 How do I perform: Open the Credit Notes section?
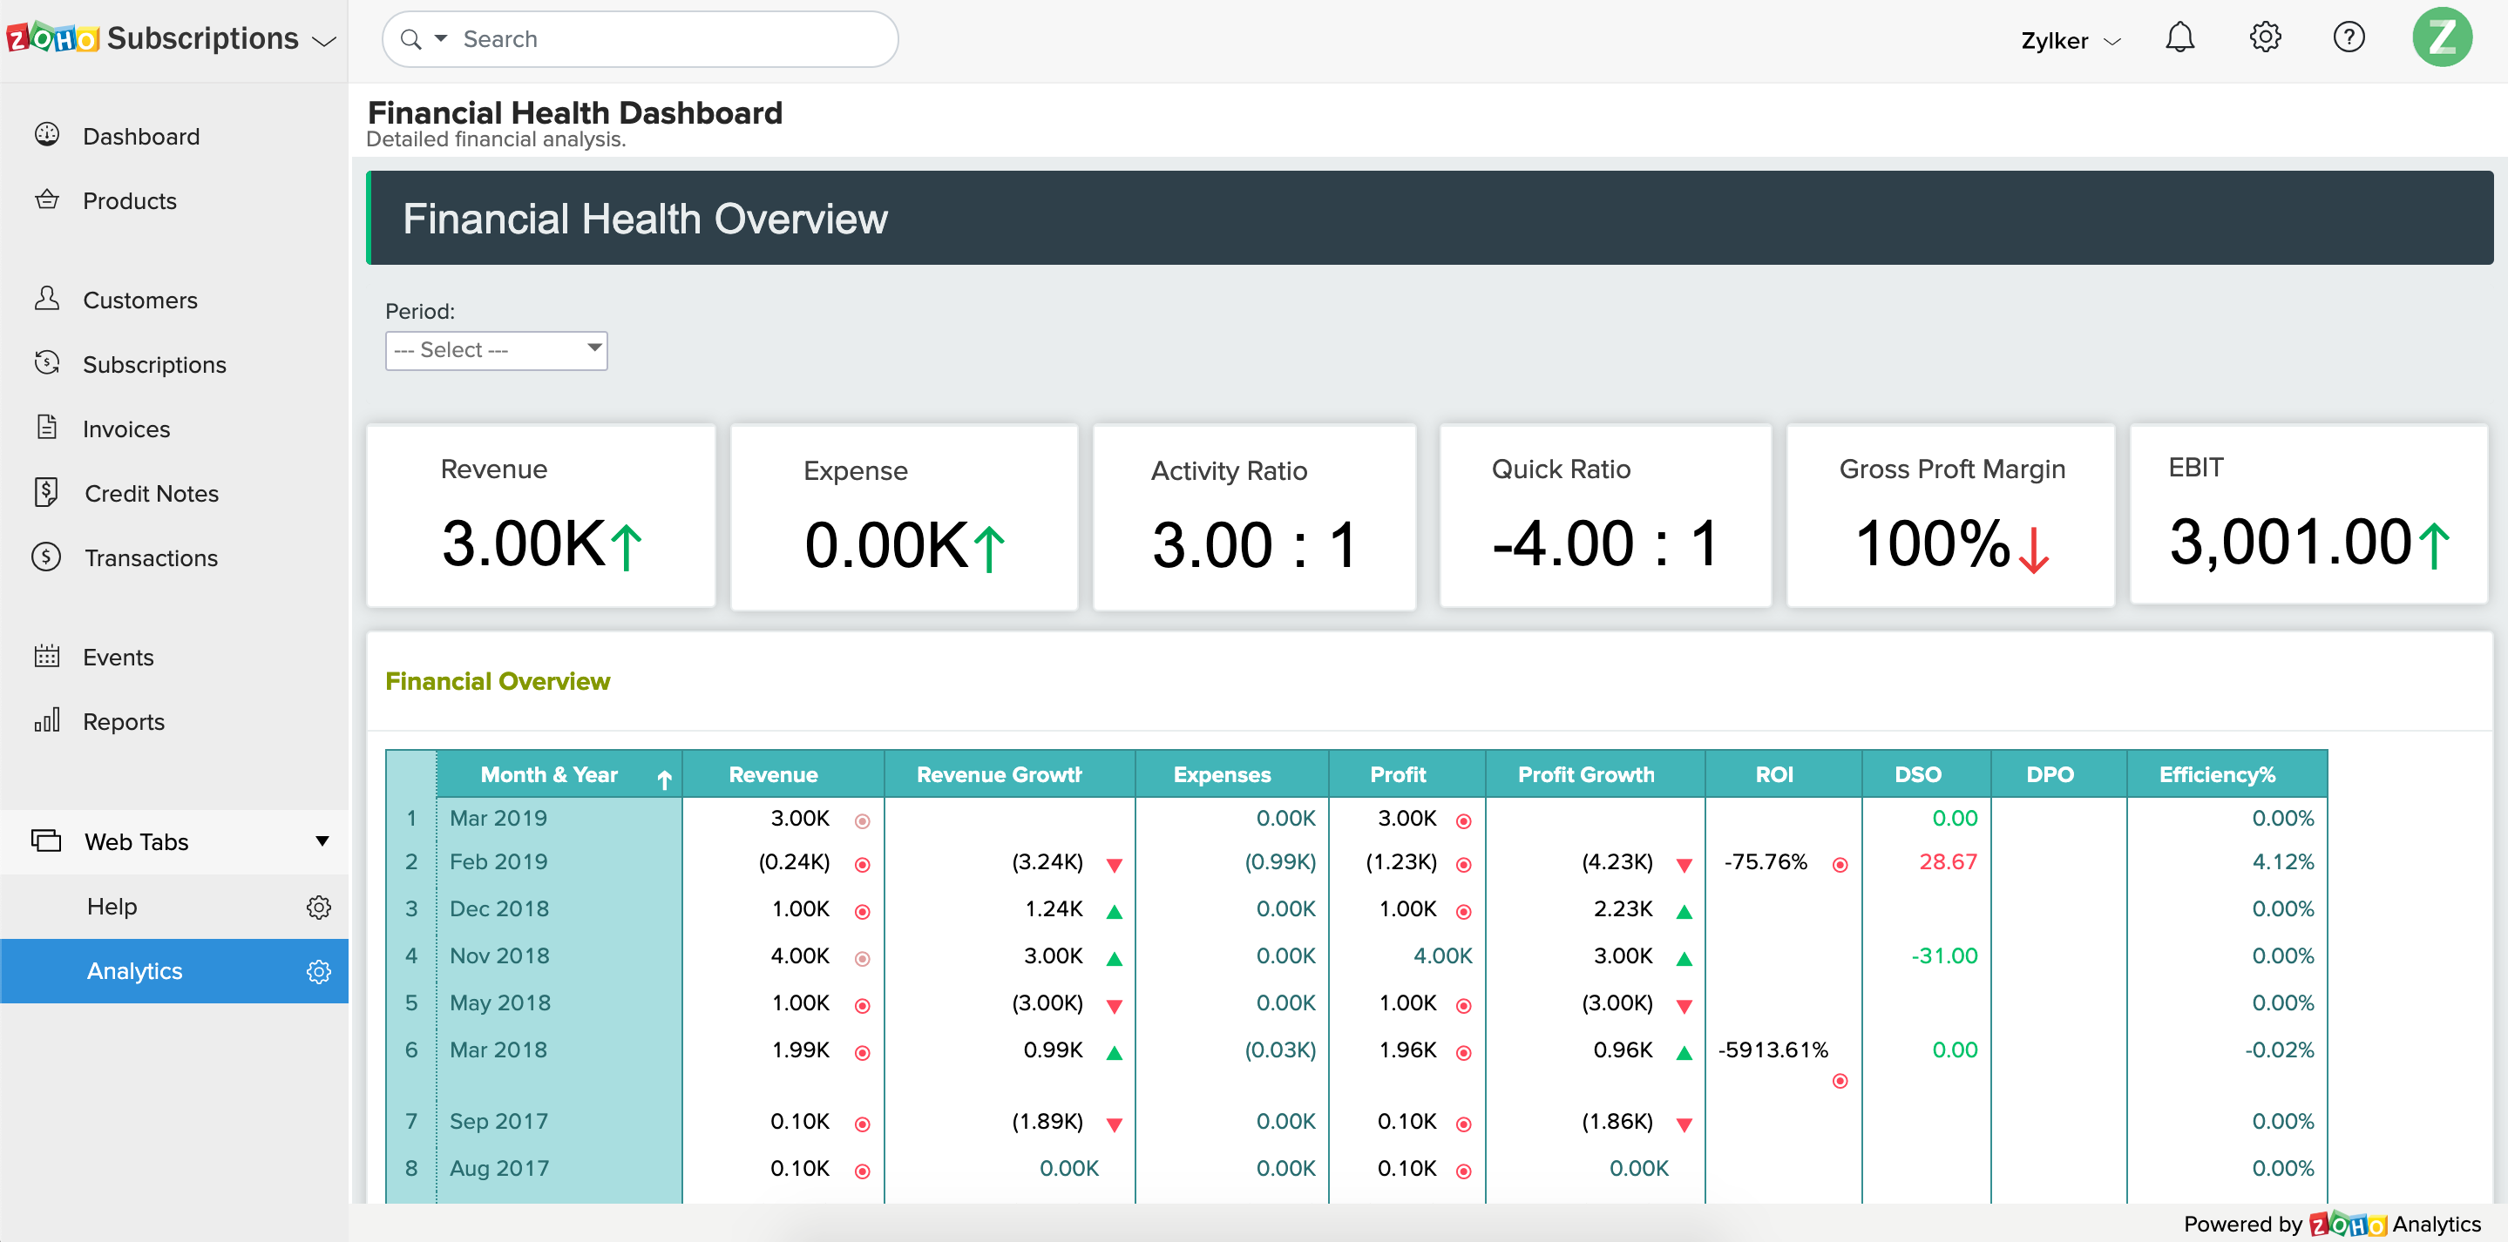[x=151, y=494]
